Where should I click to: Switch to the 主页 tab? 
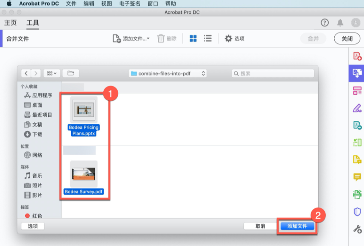coord(10,22)
